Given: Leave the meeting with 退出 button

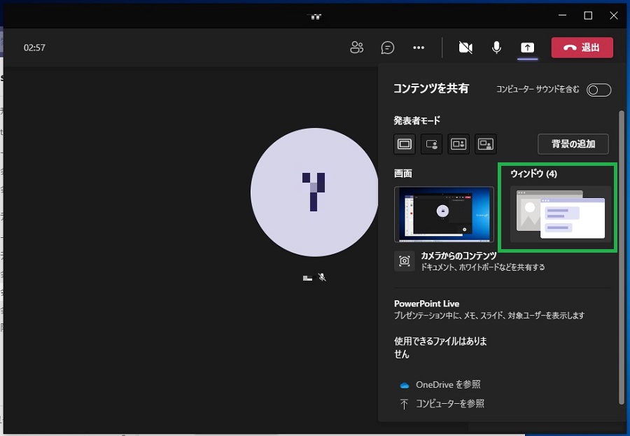Looking at the screenshot, I should 582,48.
